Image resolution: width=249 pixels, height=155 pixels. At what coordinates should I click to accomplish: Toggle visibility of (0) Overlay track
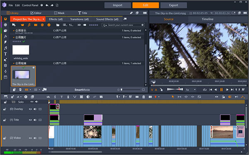pos(30,109)
